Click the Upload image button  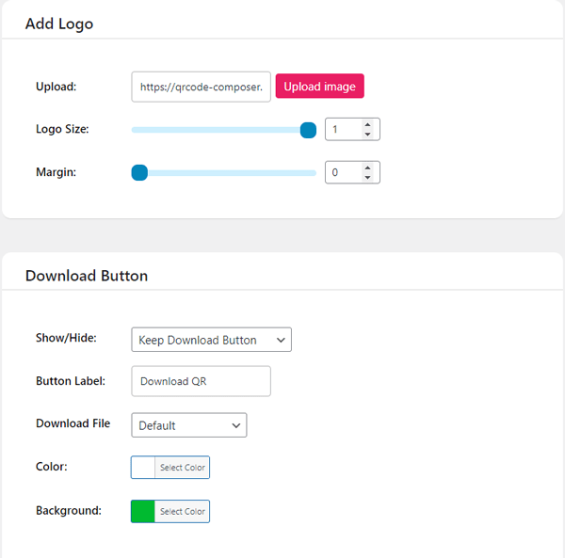pos(319,87)
